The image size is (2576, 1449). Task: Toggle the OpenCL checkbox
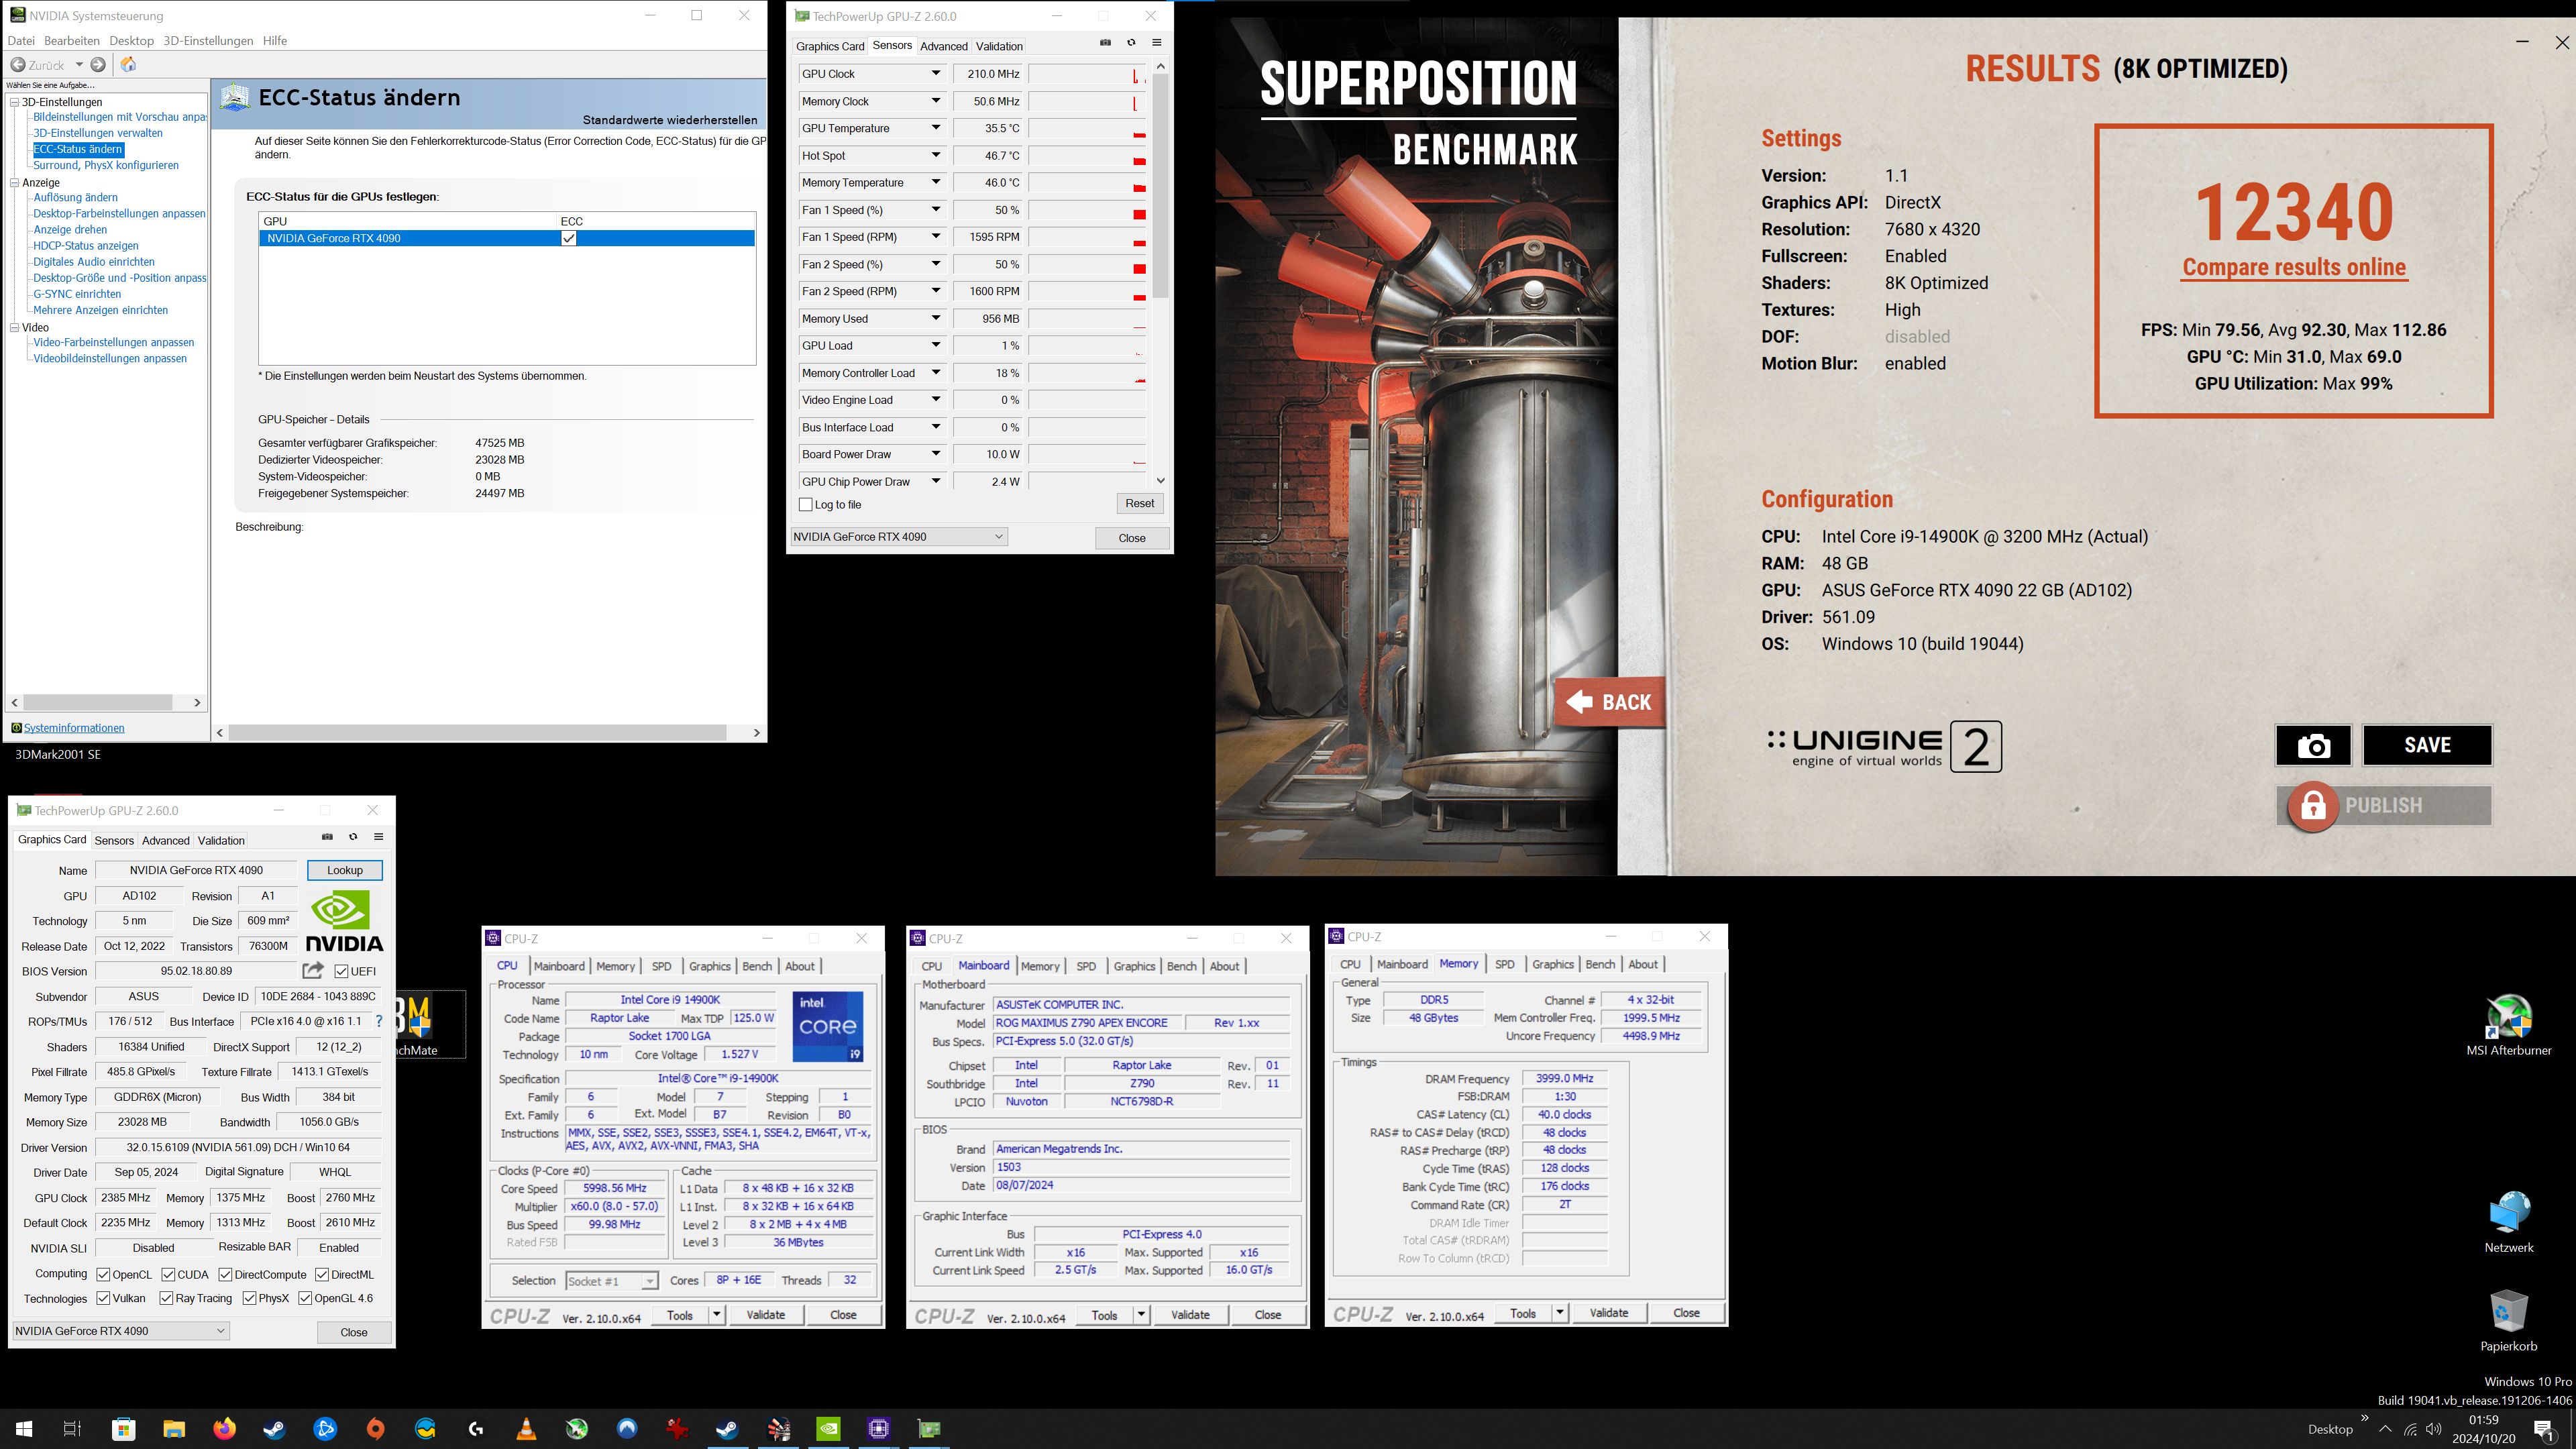(x=103, y=1274)
